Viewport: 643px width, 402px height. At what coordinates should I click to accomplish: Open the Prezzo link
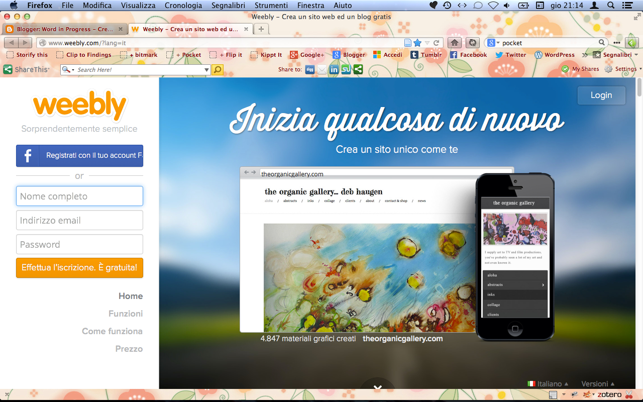click(129, 349)
